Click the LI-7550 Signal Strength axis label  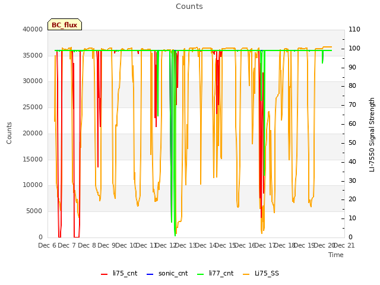coord(372,135)
